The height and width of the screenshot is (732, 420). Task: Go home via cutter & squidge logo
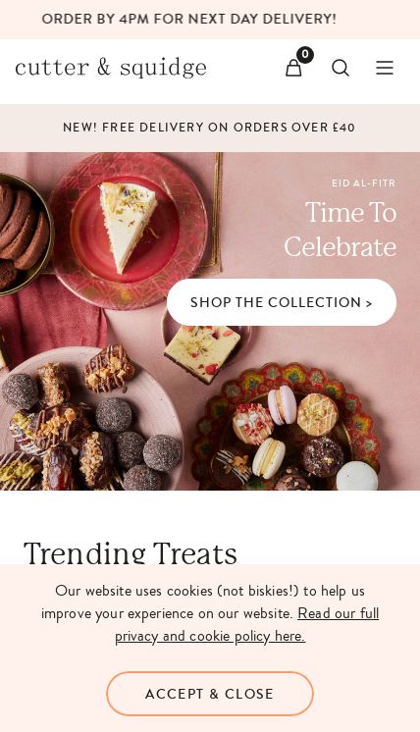click(111, 68)
